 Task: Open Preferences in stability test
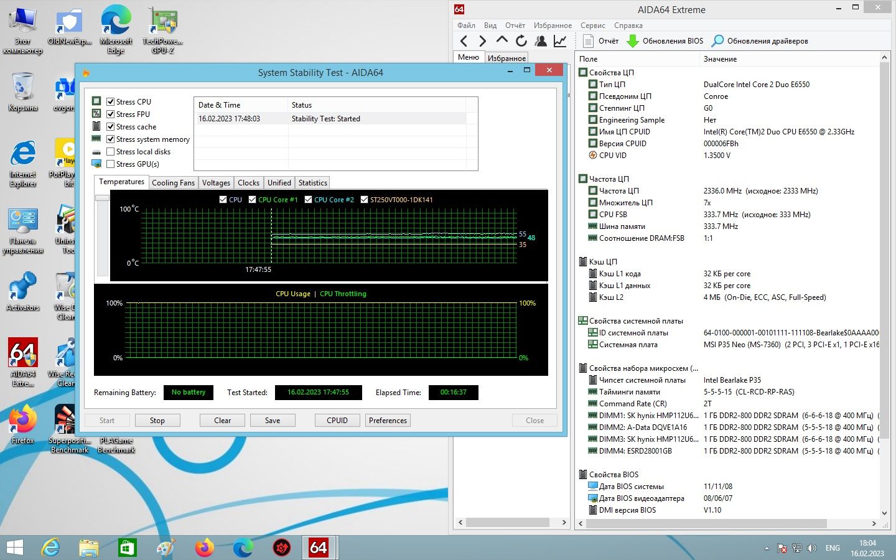point(388,421)
